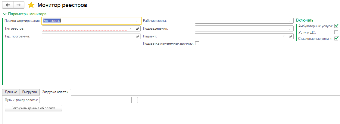Image resolution: width=340 pixels, height=124 pixels.
Task: Add Монитор реестров to favorites star
Action: click(x=31, y=5)
